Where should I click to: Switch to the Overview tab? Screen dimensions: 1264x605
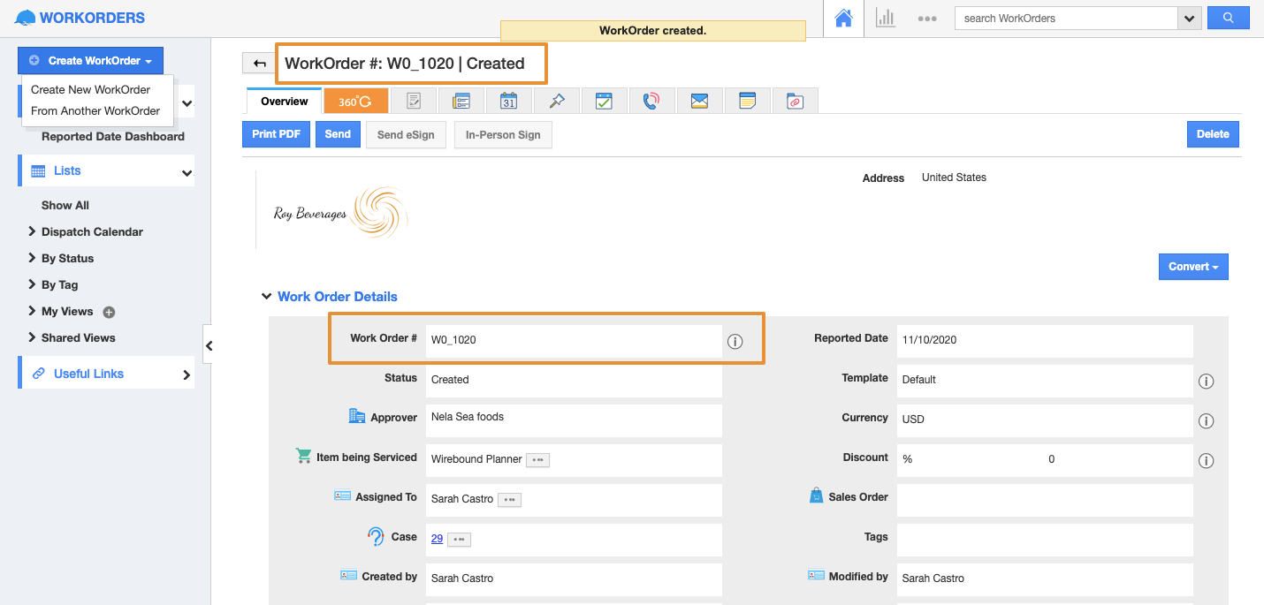coord(284,102)
